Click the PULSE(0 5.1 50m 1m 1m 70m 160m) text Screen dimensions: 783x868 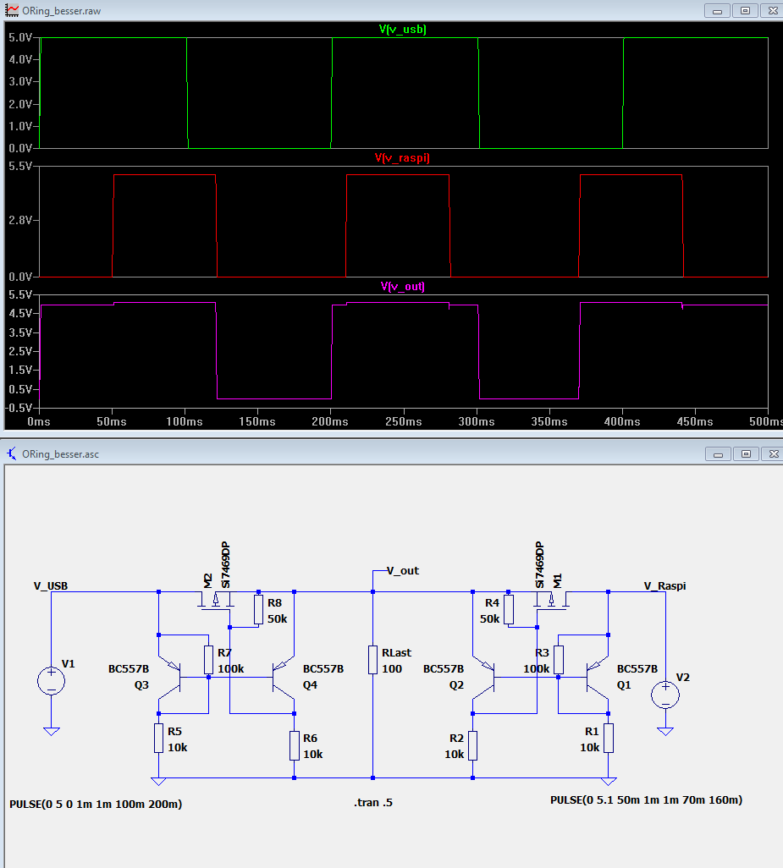(646, 800)
